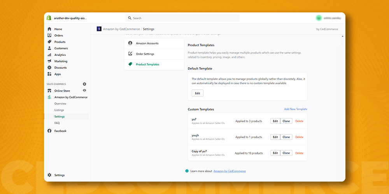Delete the yuujh template
The width and height of the screenshot is (389, 194).
pyautogui.click(x=299, y=137)
